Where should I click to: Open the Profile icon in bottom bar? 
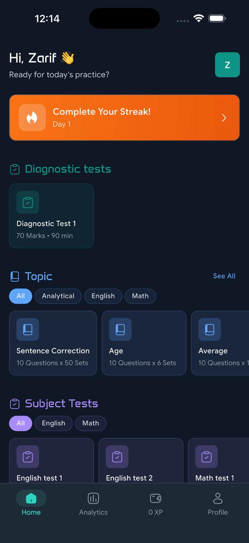coord(218,498)
